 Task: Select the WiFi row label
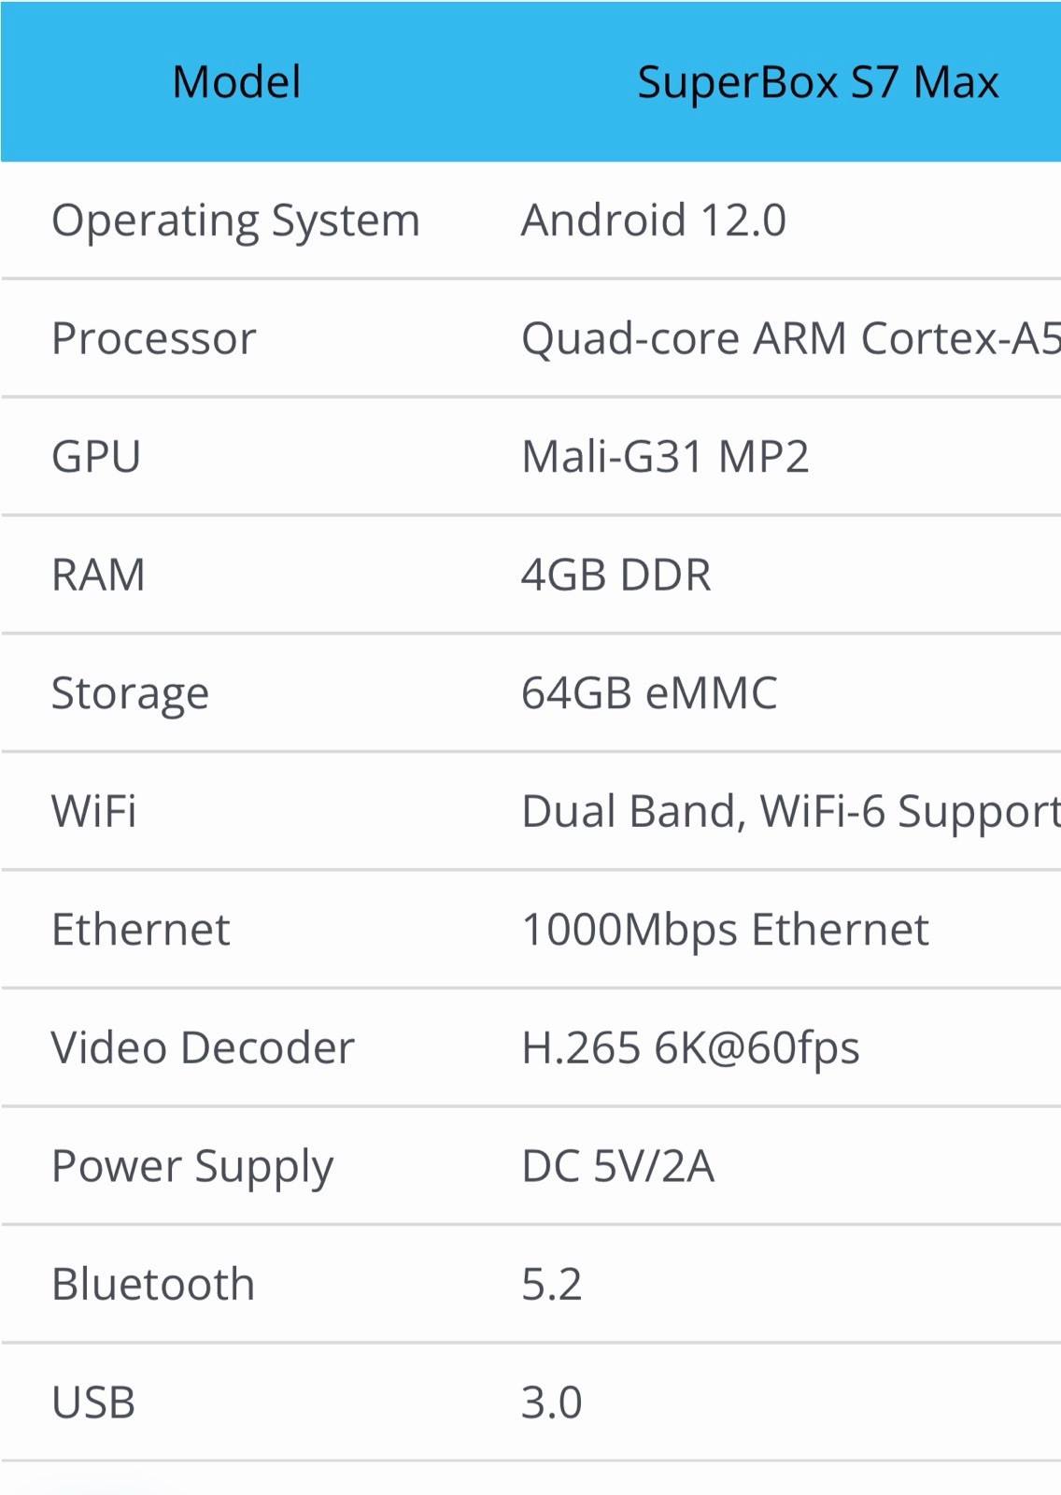(93, 811)
